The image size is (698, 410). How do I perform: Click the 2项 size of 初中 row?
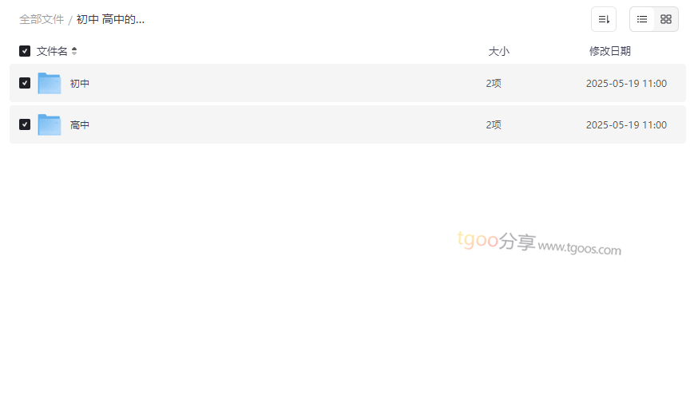click(494, 83)
